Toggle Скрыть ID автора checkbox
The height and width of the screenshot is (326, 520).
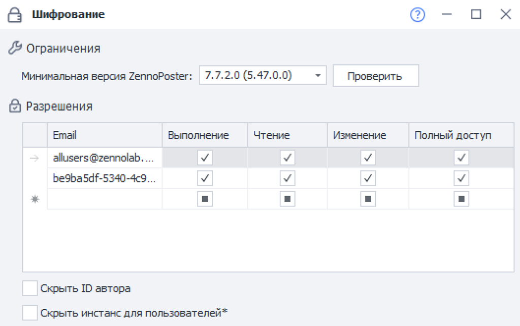(x=30, y=288)
